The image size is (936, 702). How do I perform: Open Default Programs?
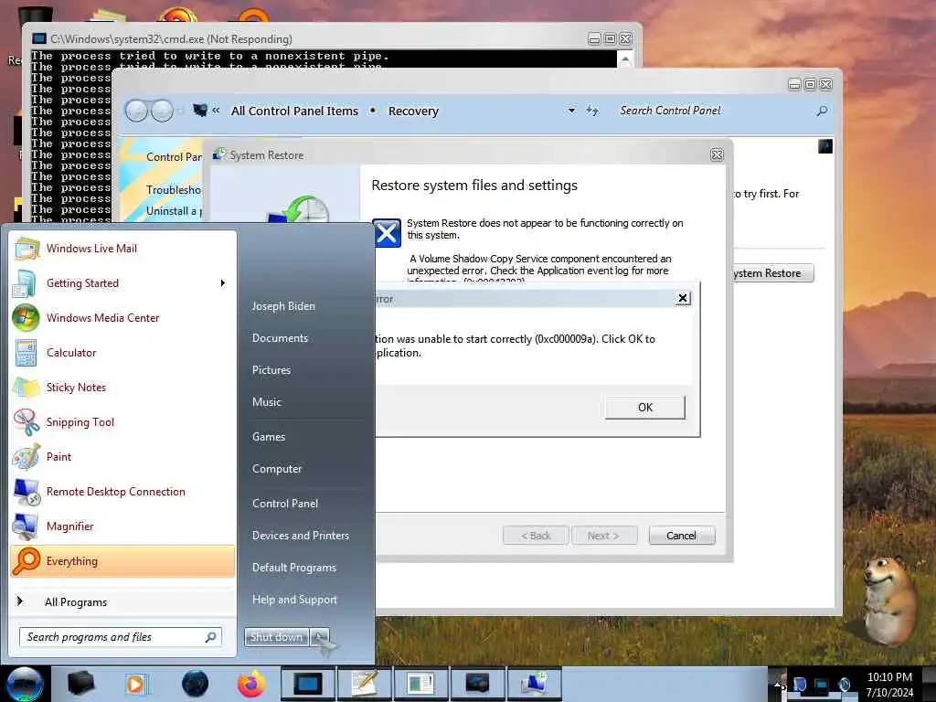pyautogui.click(x=294, y=568)
